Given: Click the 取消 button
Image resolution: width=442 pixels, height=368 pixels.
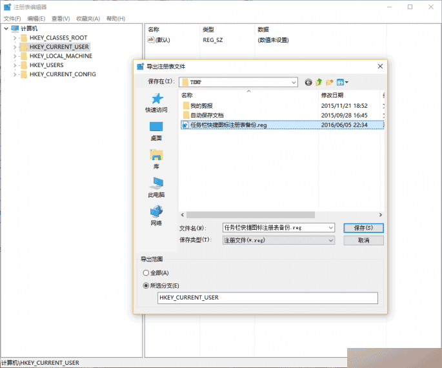Looking at the screenshot, I should point(364,240).
